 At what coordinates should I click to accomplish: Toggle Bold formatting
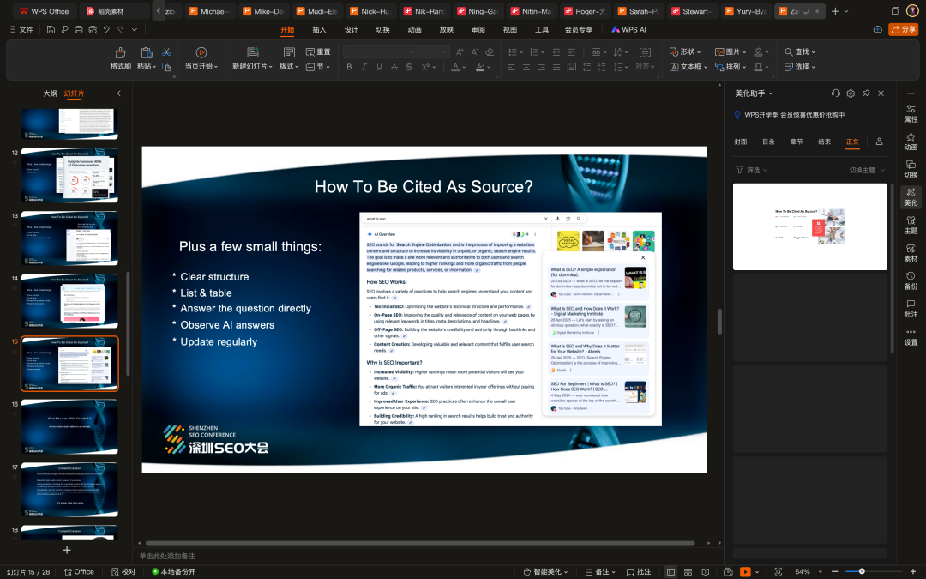(x=349, y=68)
